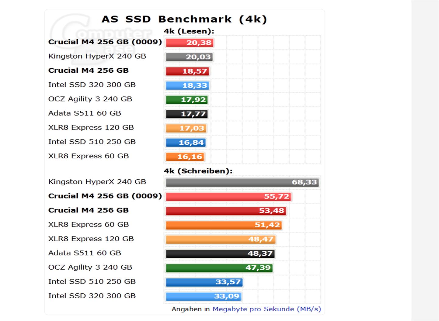Screen dimensions: 439x321
Task: Select Kingston HyperX 240 GB label under Lesen
Action: (x=97, y=57)
